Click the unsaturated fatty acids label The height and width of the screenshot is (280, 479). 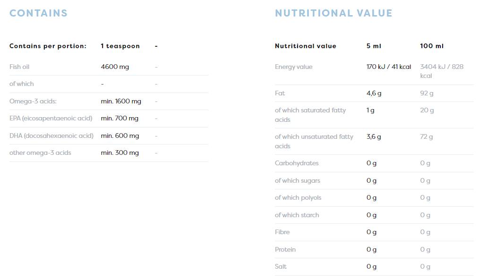click(x=314, y=141)
